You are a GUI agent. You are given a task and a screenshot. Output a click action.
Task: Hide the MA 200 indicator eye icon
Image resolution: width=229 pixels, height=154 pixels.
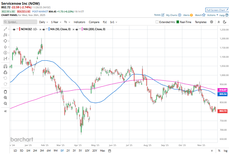click(77, 29)
